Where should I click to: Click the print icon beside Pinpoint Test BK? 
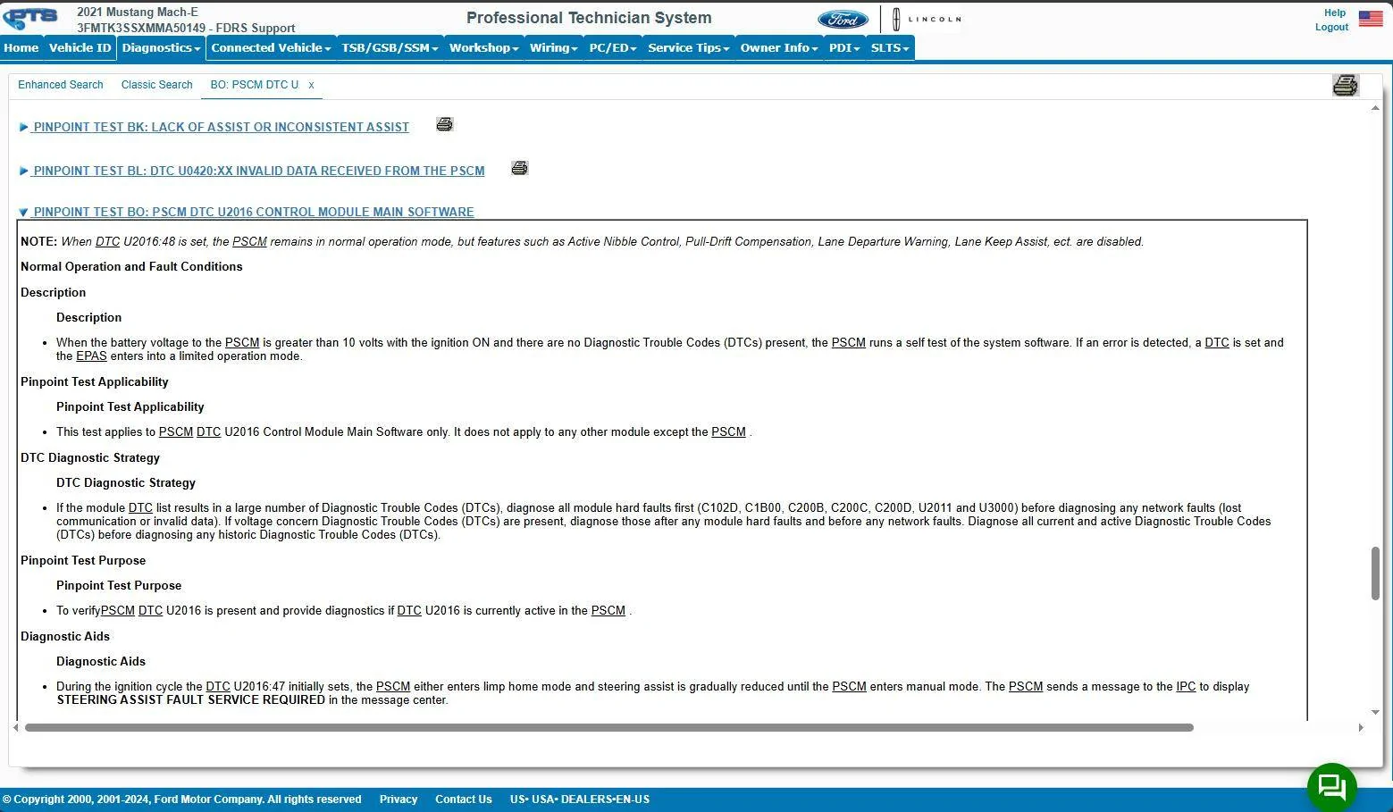click(444, 124)
